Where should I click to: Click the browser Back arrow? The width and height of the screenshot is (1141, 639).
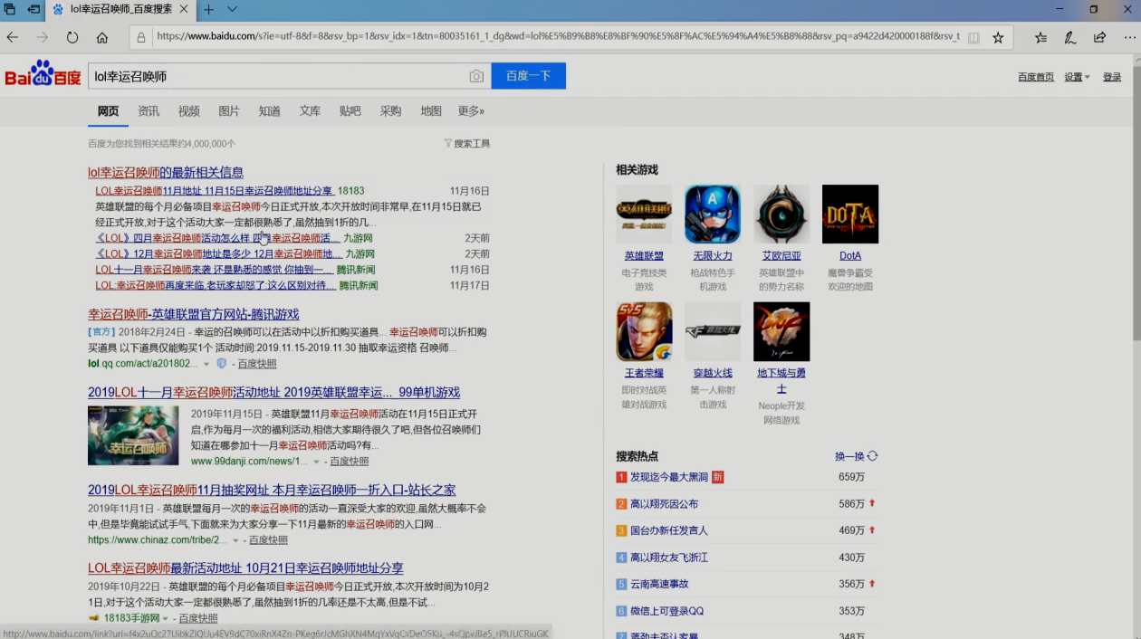pos(13,37)
